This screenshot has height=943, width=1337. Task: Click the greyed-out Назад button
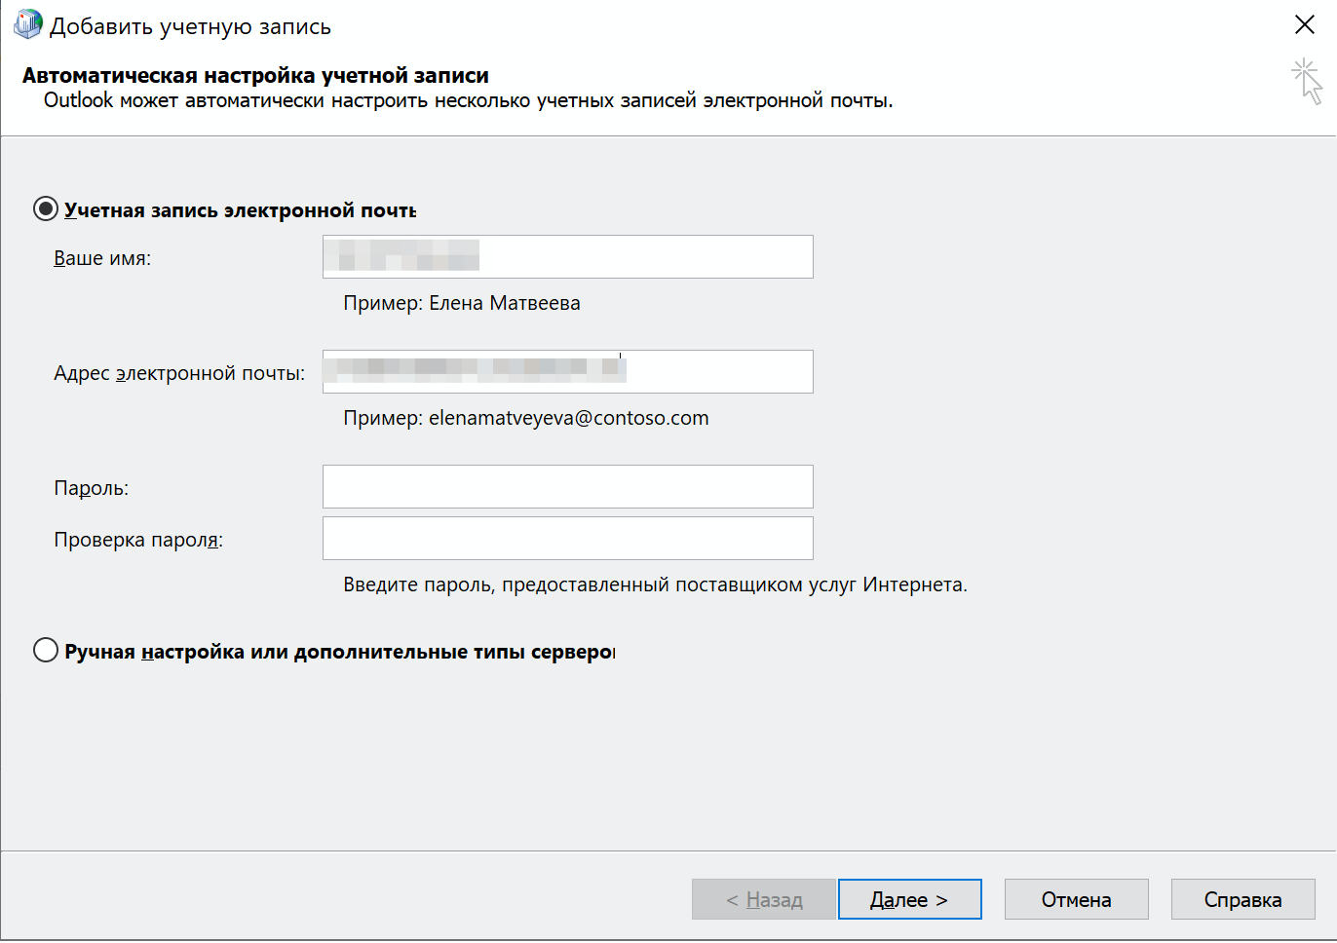[764, 899]
